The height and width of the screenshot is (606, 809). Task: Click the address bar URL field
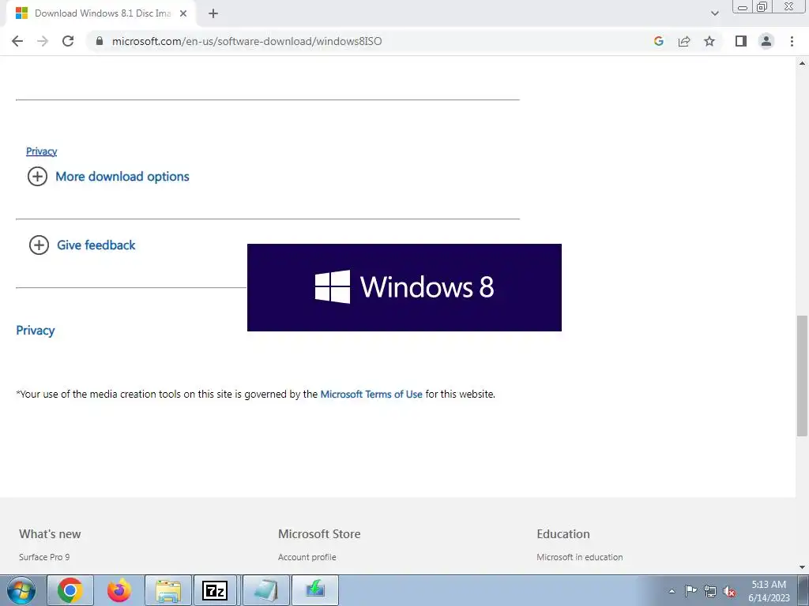pyautogui.click(x=371, y=41)
